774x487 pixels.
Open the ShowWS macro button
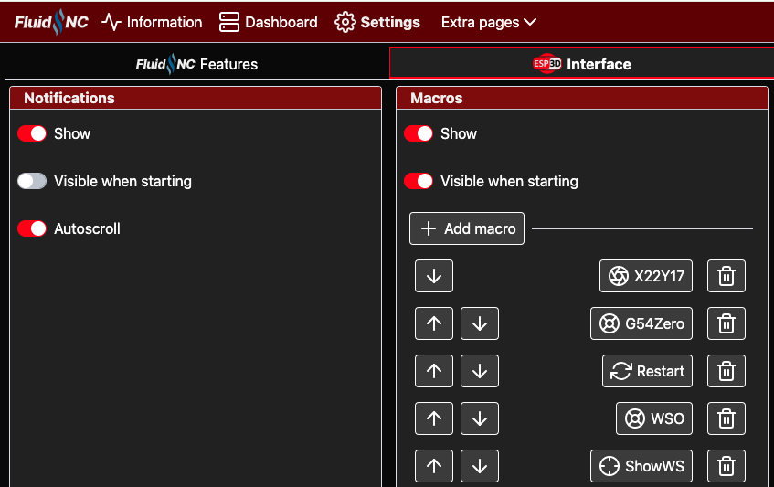coord(641,466)
